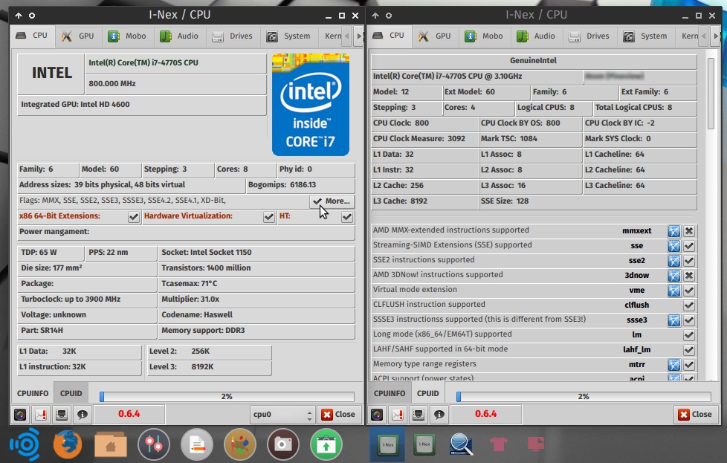Toggle the mmxext support checkbox
This screenshot has height=463, width=727.
[x=689, y=231]
